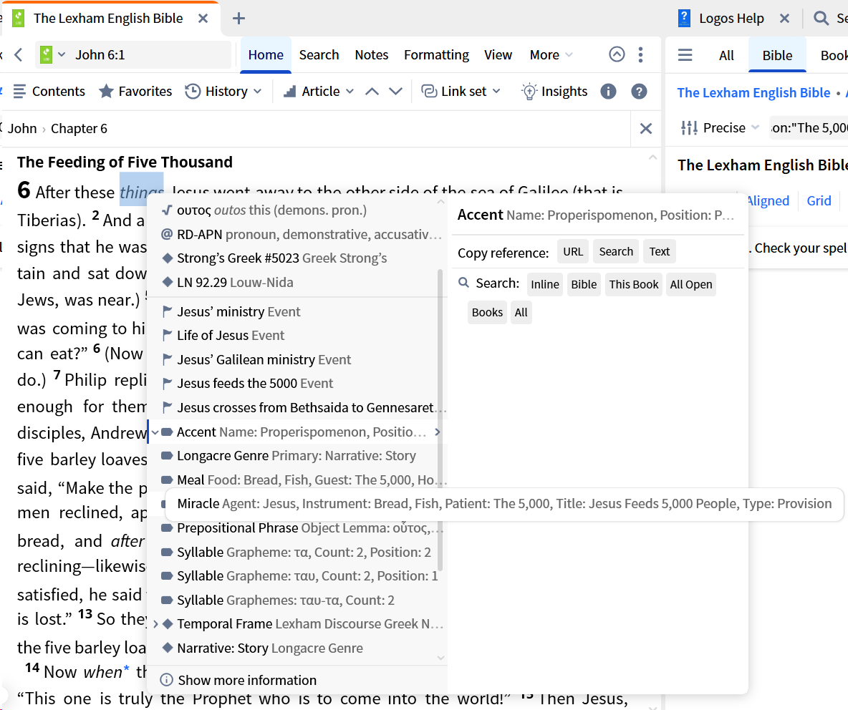Click the Search copy reference button
The image size is (848, 710).
pyautogui.click(x=615, y=252)
